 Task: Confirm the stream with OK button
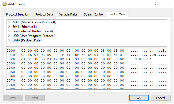(x=139, y=98)
